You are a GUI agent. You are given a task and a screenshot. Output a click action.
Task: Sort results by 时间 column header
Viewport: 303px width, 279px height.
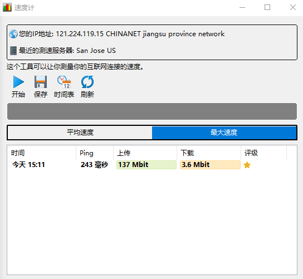(42, 153)
